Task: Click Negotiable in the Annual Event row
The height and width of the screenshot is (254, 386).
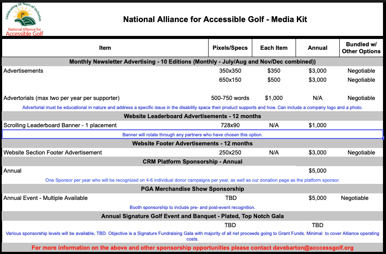Action: tap(354, 198)
